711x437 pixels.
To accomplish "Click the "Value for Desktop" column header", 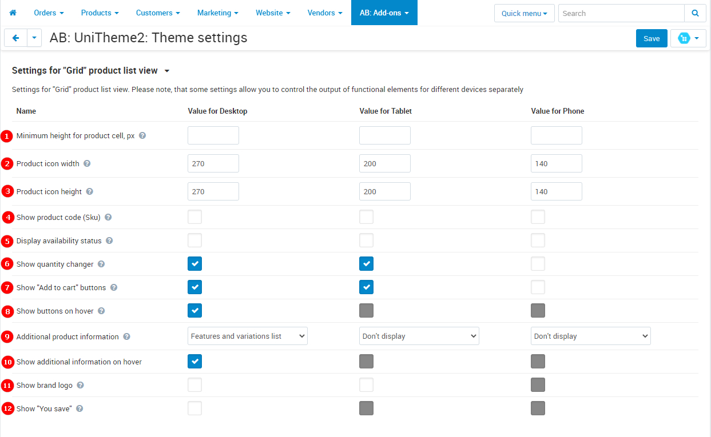I will 217,111.
